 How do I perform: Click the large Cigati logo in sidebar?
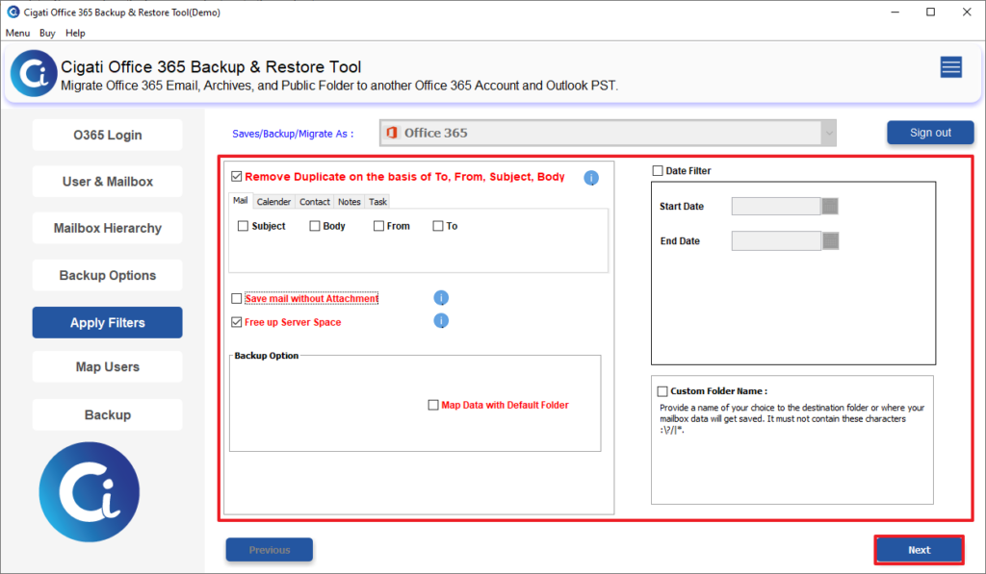pos(90,491)
